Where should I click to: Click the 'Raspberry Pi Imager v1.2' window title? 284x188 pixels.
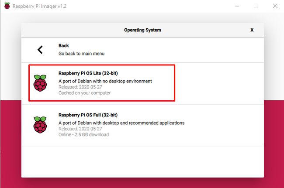pos(39,6)
